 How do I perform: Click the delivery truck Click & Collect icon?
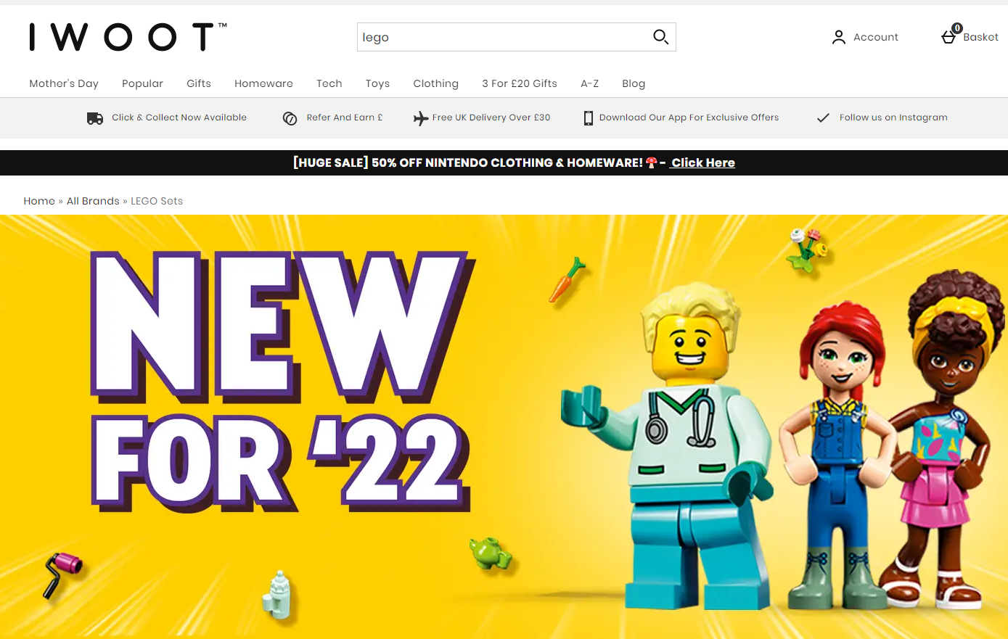pyautogui.click(x=95, y=118)
